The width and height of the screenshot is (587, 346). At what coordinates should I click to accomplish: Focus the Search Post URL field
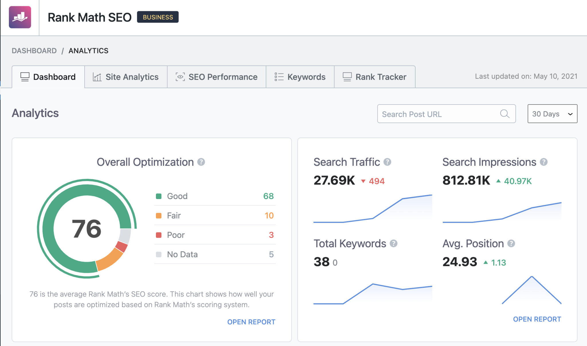446,114
